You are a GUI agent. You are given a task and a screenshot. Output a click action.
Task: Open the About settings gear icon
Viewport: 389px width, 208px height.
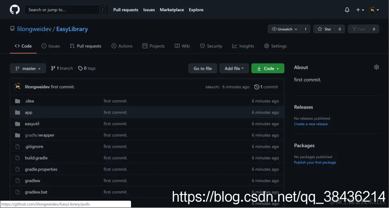coord(376,67)
